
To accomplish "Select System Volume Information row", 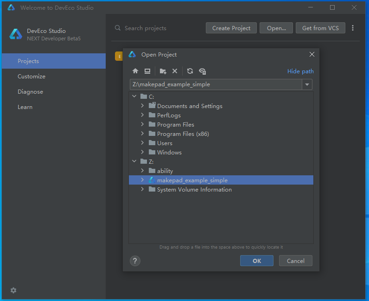I will click(221, 189).
